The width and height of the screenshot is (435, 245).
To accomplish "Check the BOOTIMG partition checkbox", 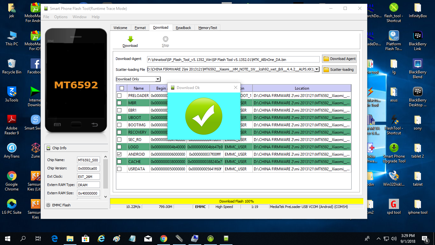I will click(119, 125).
